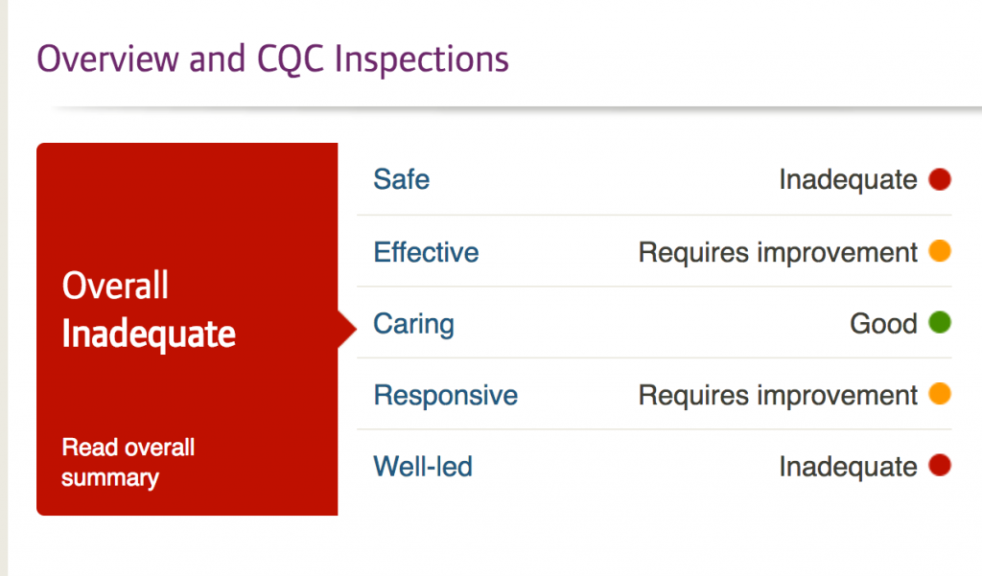Open the Effective inspection category

click(426, 252)
